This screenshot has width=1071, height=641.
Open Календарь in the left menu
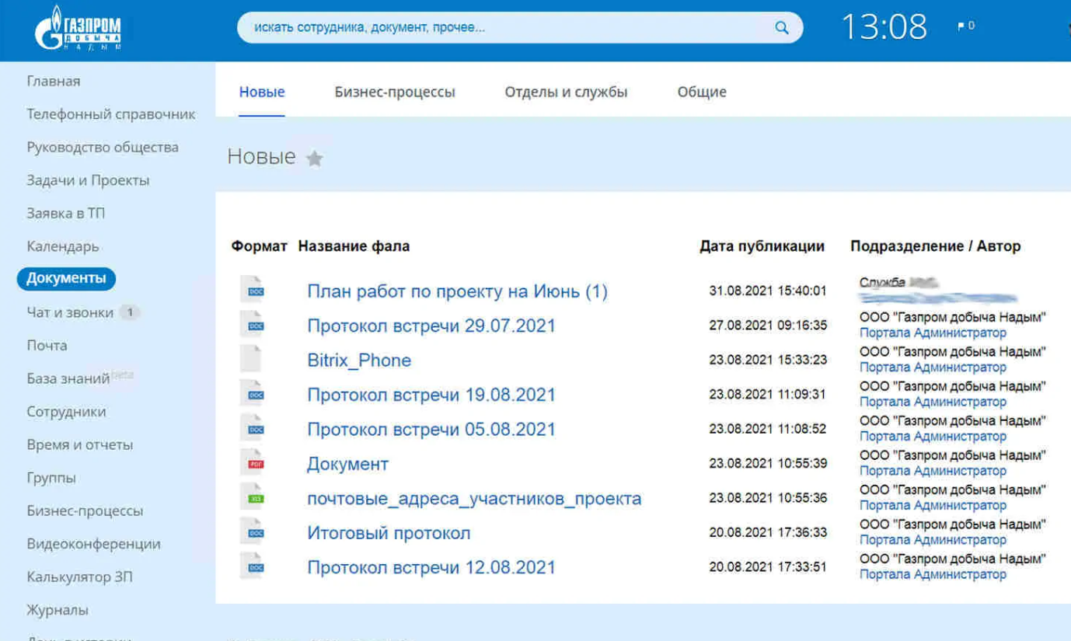(x=63, y=246)
